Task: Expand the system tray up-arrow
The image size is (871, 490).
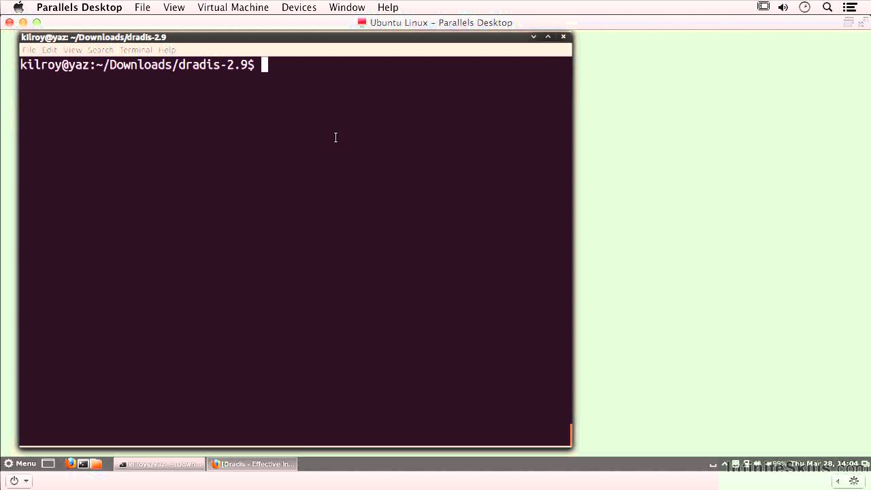Action: [x=725, y=464]
